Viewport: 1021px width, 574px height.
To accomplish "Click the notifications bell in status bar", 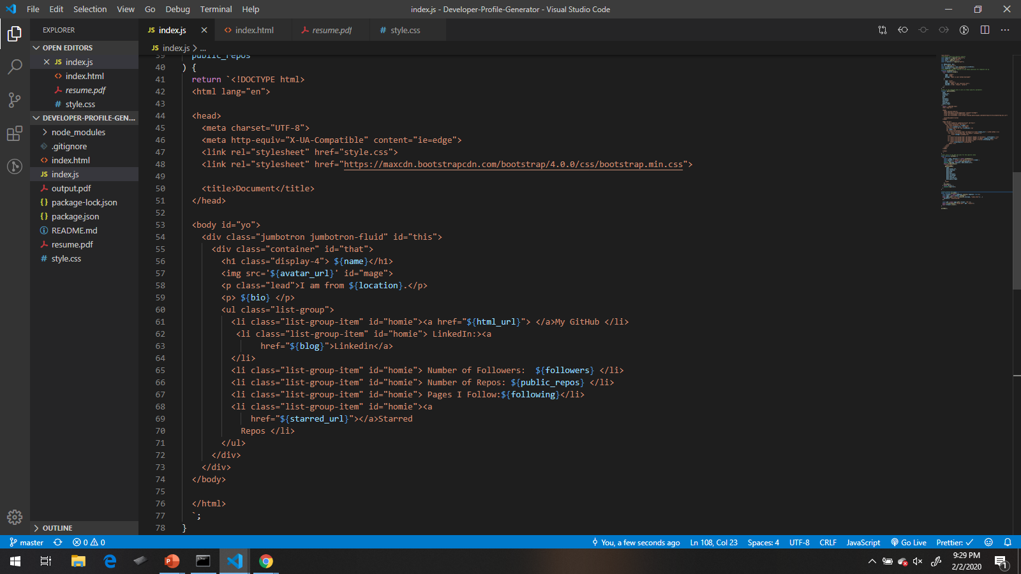I will click(x=1008, y=542).
